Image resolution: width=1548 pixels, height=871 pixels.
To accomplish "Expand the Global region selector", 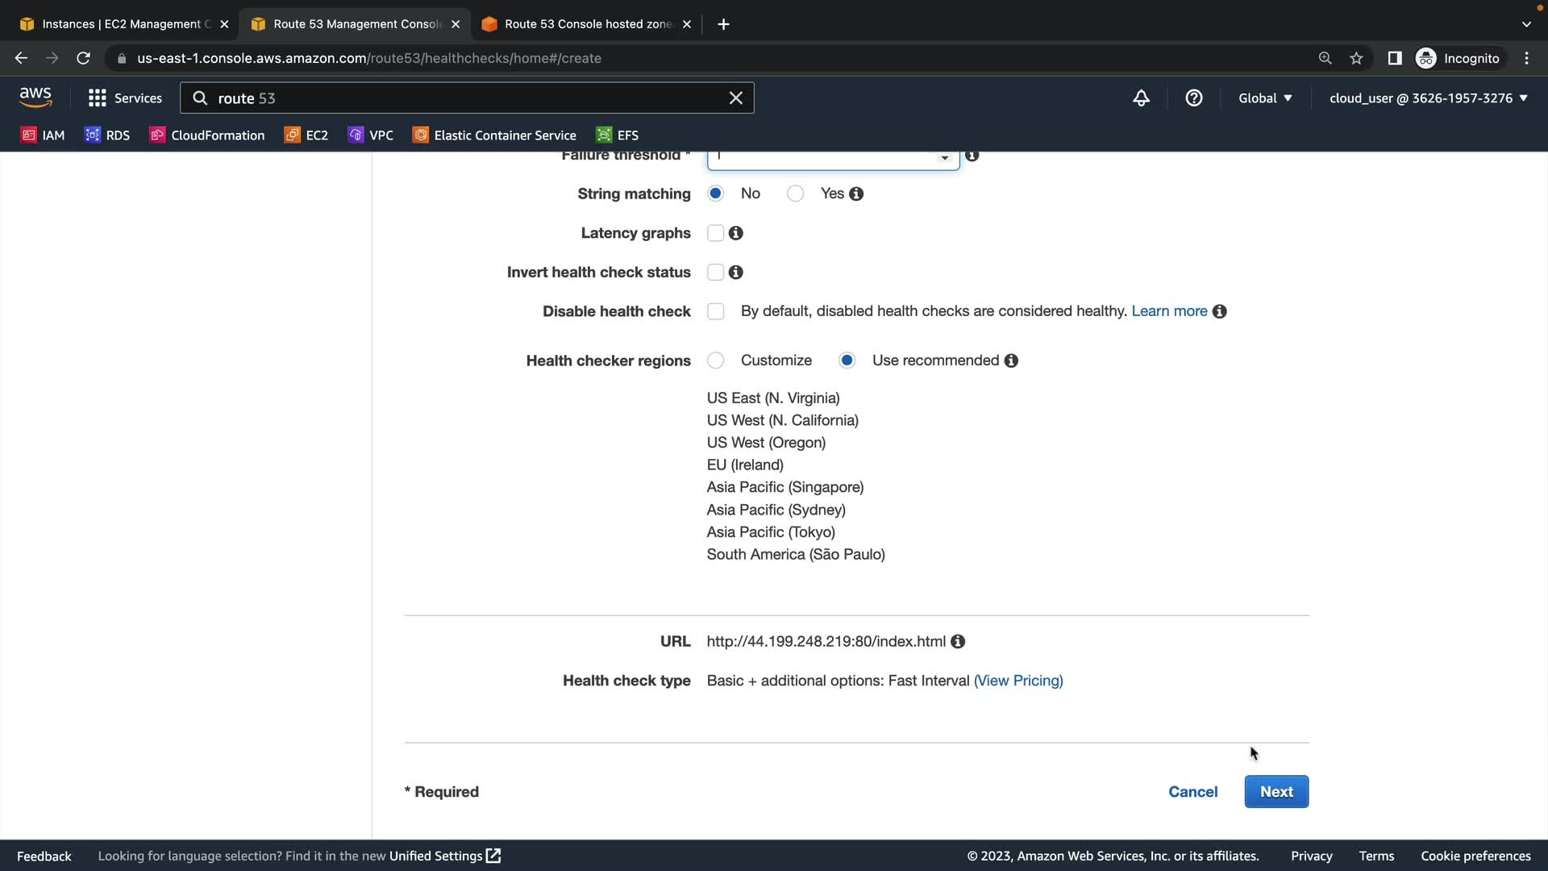I will click(x=1265, y=98).
